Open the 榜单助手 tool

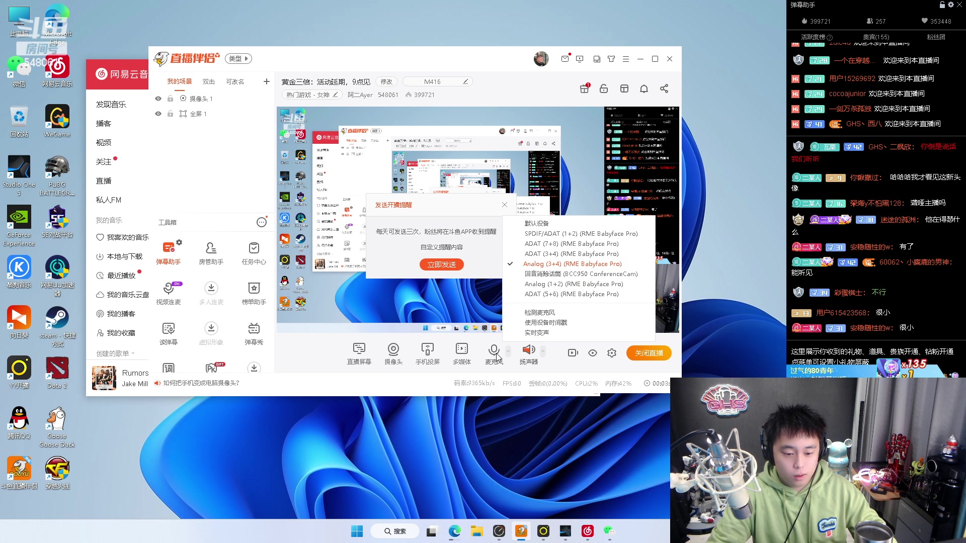[x=254, y=293]
